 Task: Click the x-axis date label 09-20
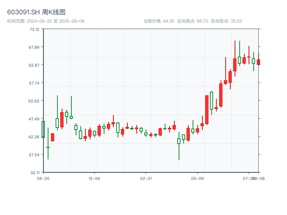(43, 178)
